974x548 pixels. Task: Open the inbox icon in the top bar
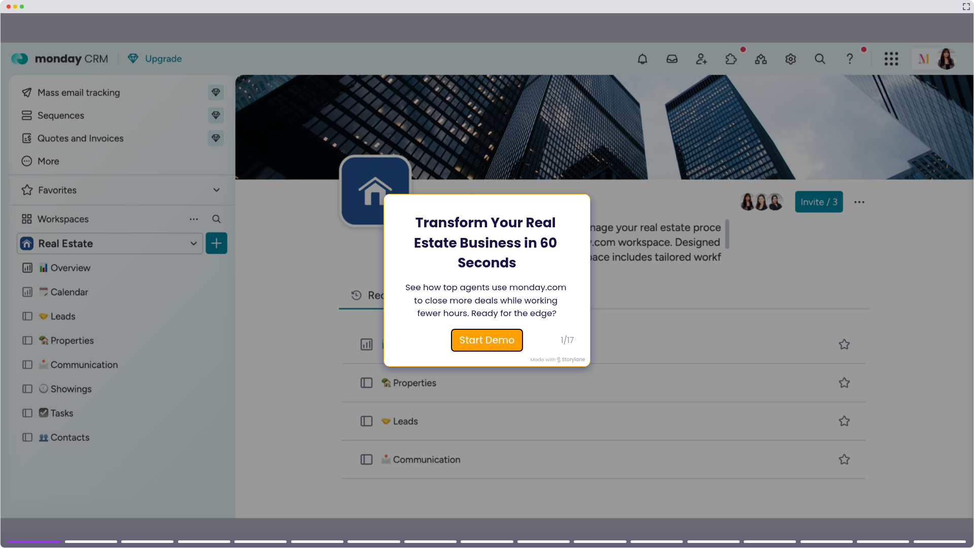pyautogui.click(x=671, y=59)
